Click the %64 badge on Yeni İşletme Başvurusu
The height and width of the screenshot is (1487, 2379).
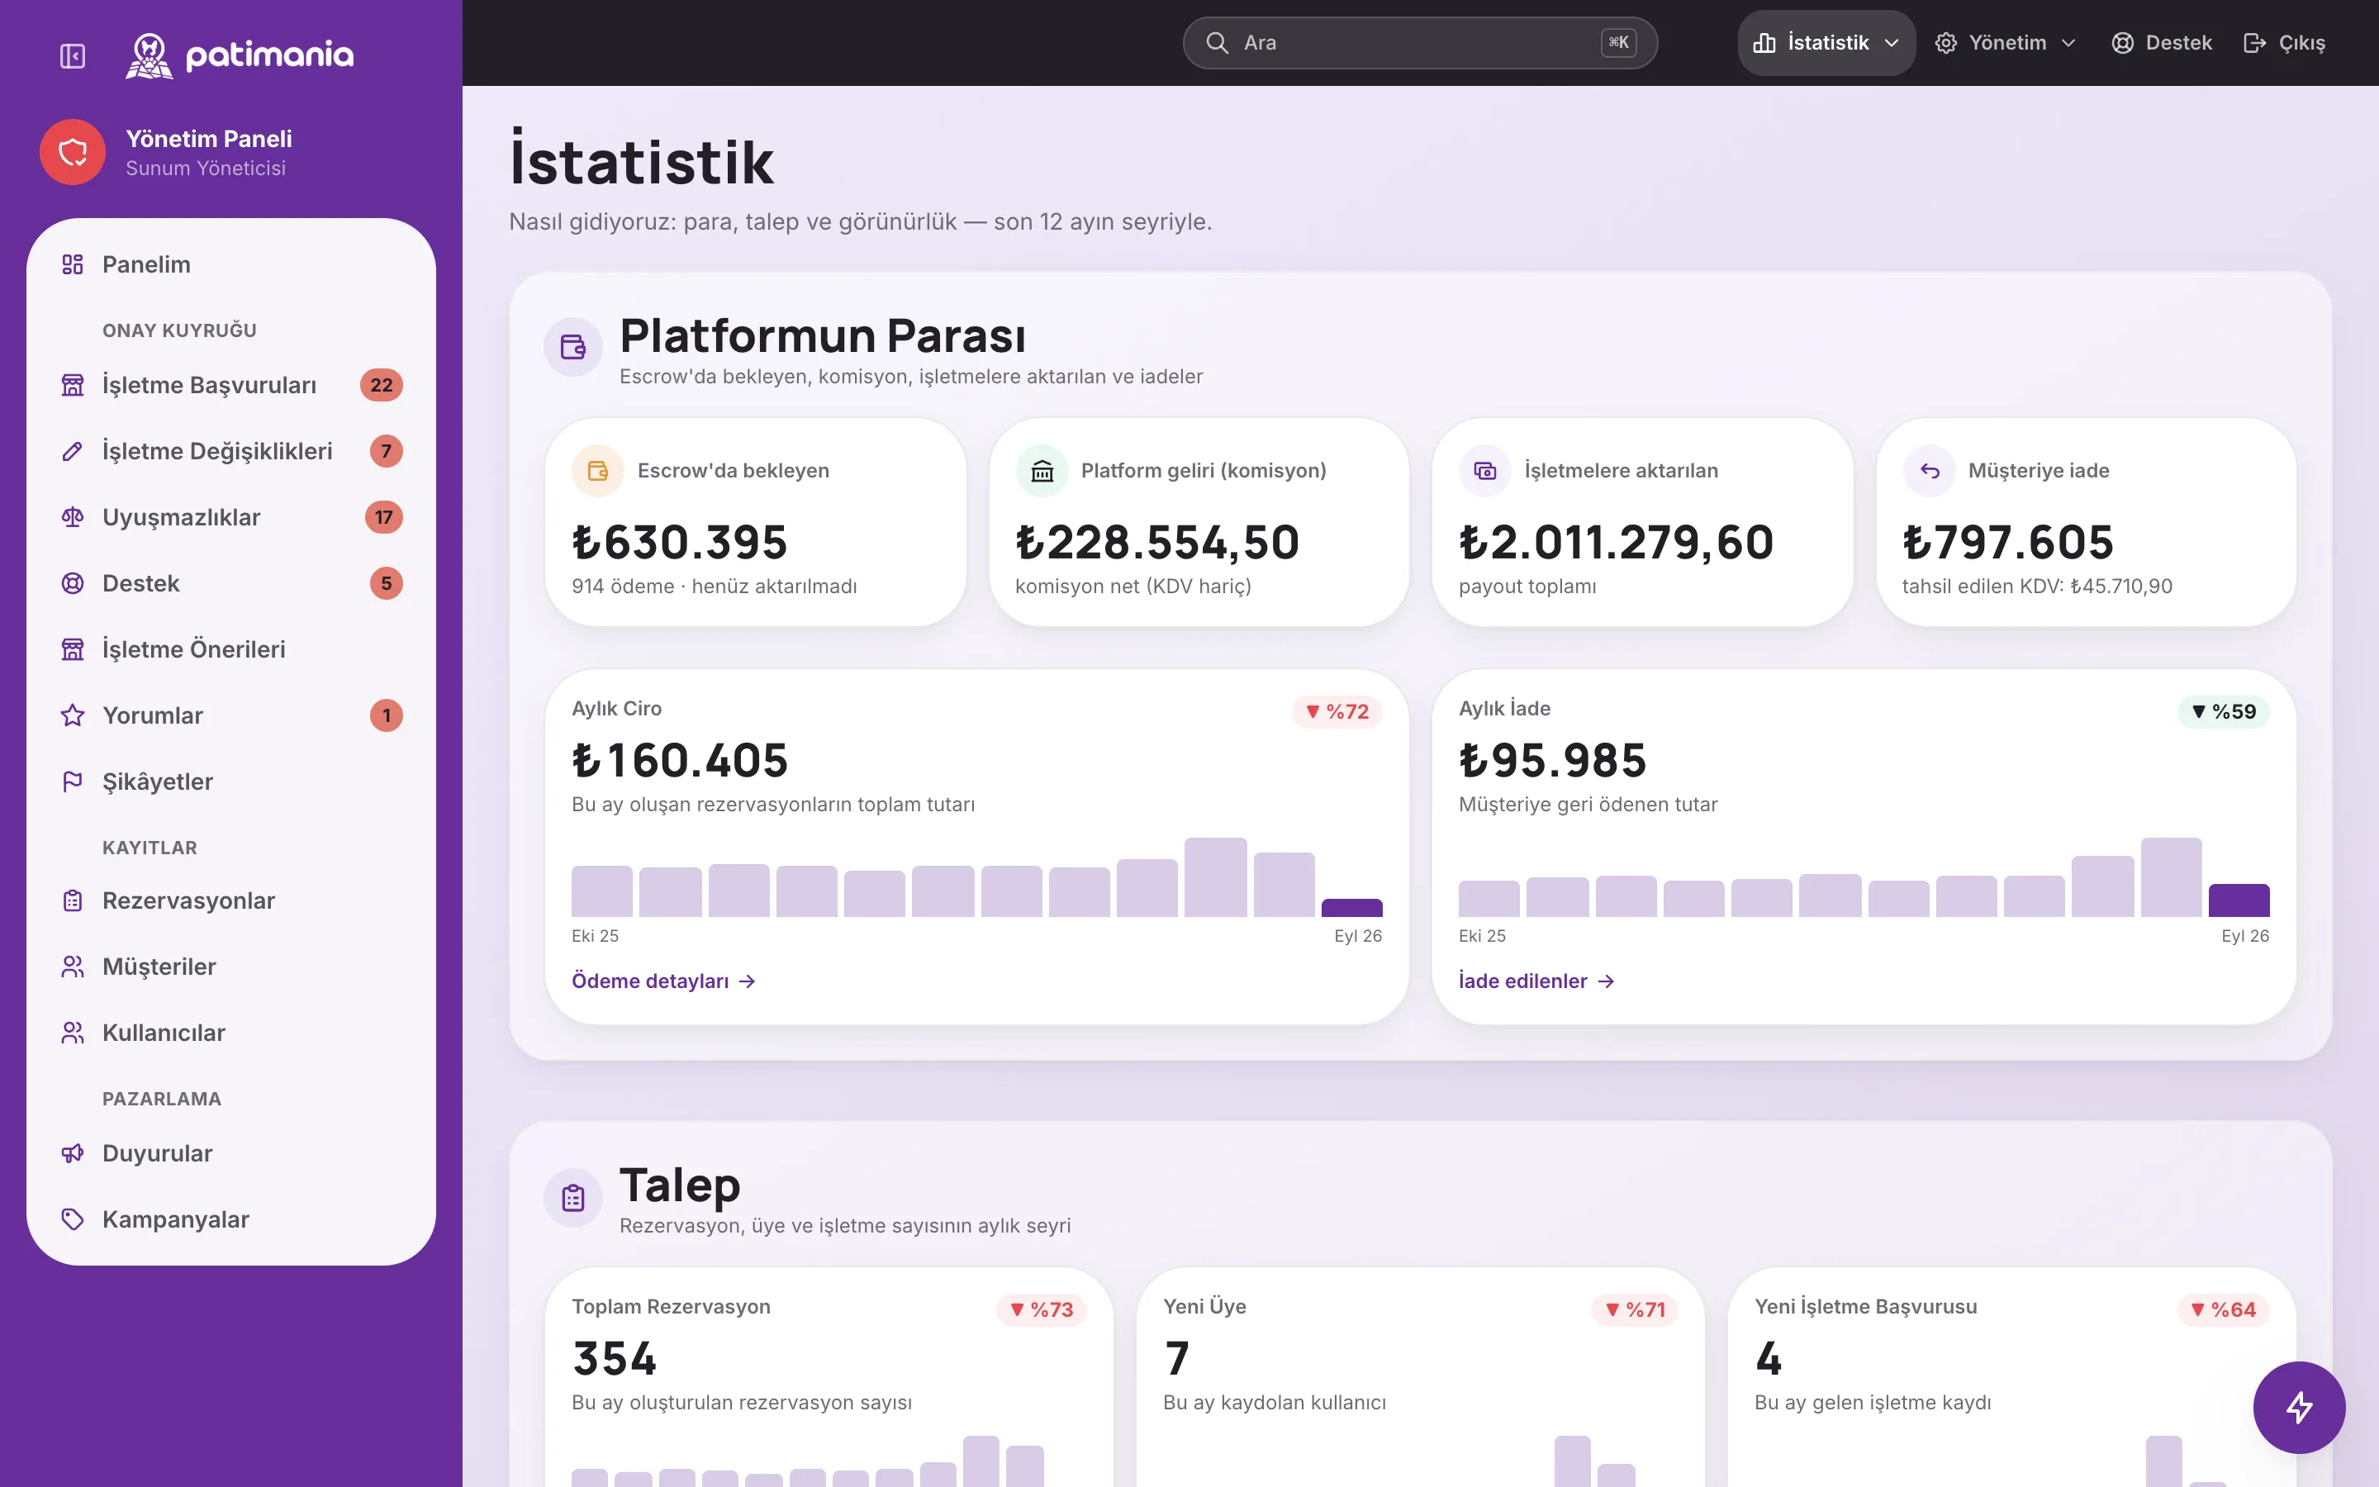click(x=2224, y=1310)
